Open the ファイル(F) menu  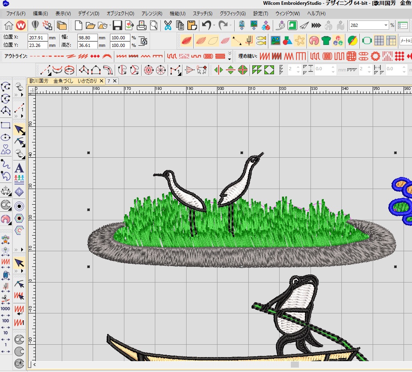coord(16,13)
